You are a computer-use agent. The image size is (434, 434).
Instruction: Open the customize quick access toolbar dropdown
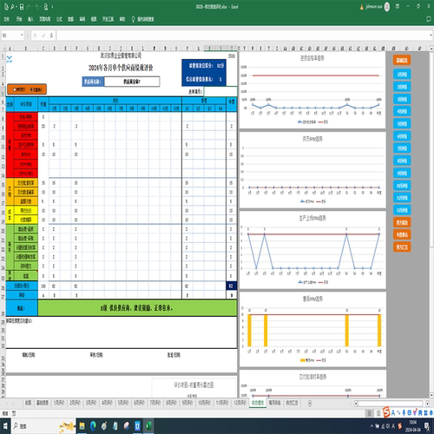point(52,7)
